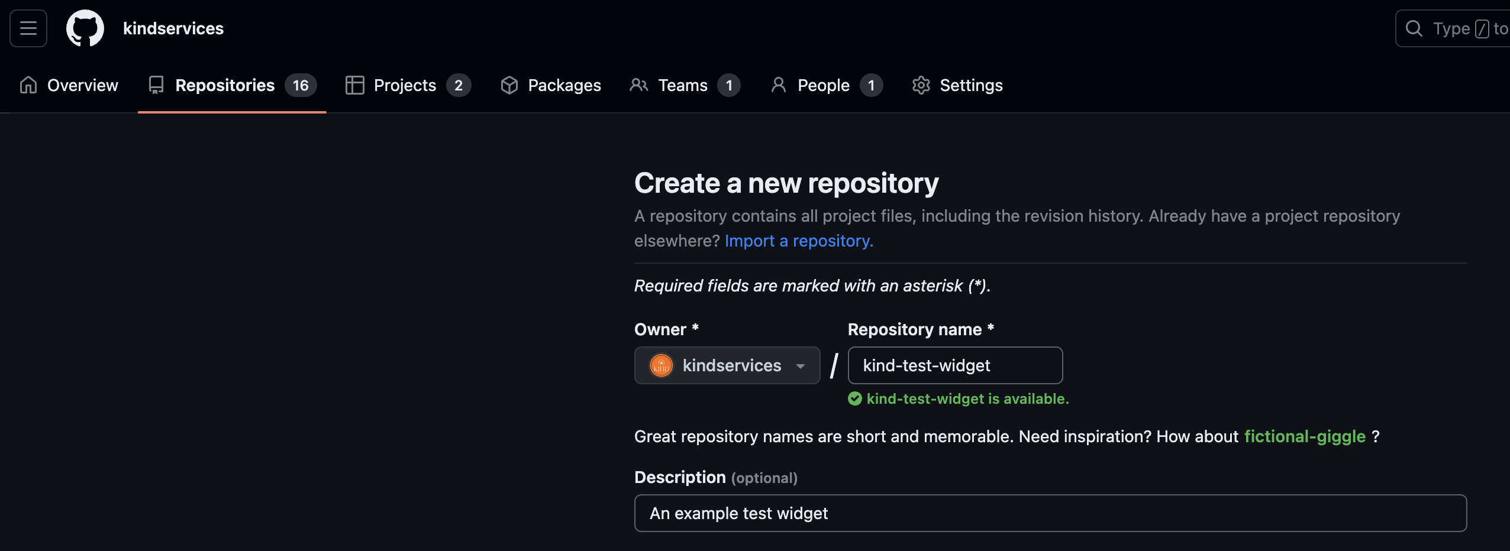
Task: Open the Repositories tab
Action: coord(232,85)
